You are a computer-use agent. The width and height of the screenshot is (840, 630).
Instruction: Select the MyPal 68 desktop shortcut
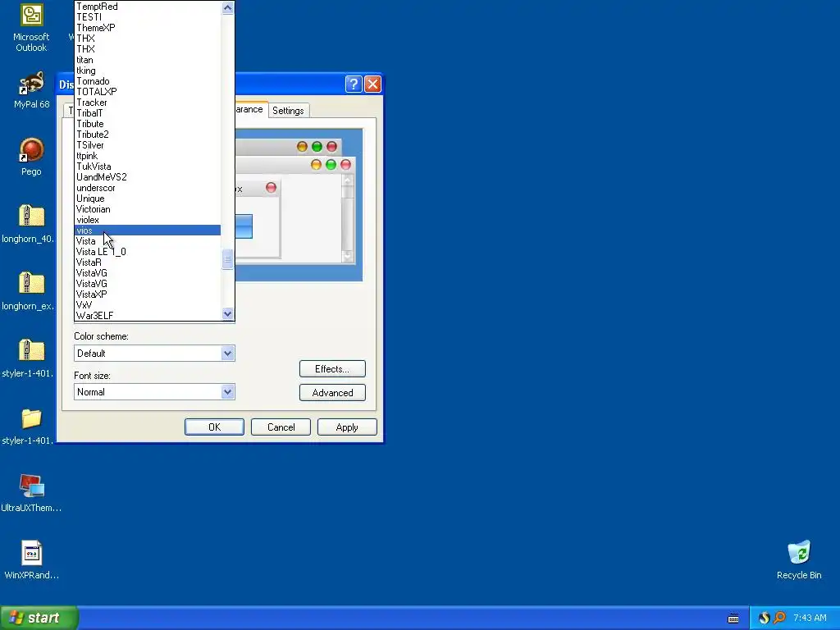point(31,90)
